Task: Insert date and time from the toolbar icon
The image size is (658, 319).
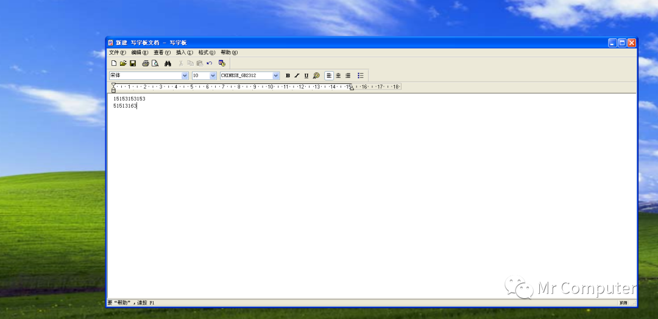Action: point(222,63)
